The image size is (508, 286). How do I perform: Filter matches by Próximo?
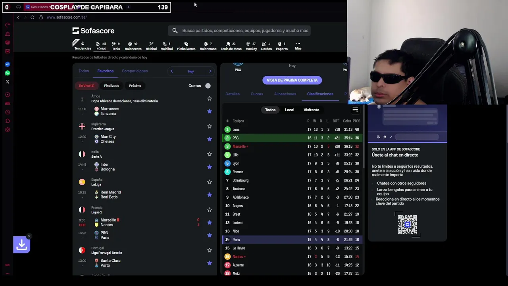point(135,86)
